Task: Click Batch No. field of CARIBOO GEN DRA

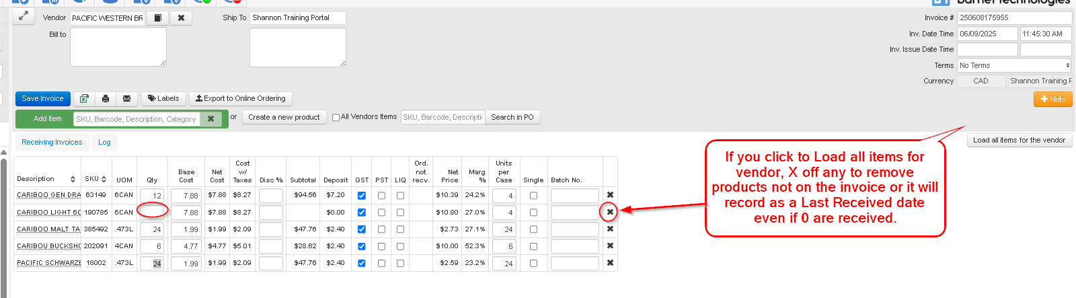Action: (575, 196)
